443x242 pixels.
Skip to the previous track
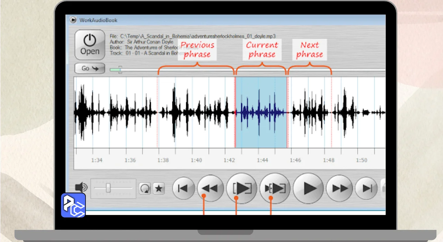(x=183, y=188)
